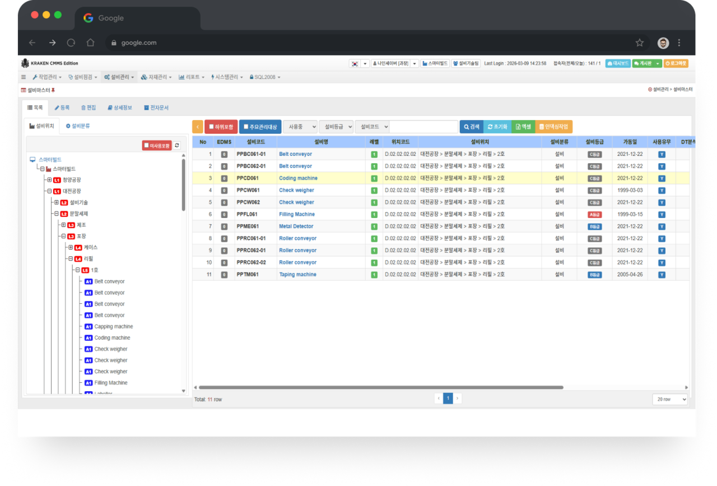The image size is (717, 486).
Task: Open the Coding machine link in the table
Action: (x=298, y=178)
